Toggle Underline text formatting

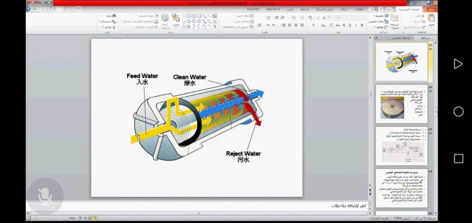coord(350,25)
